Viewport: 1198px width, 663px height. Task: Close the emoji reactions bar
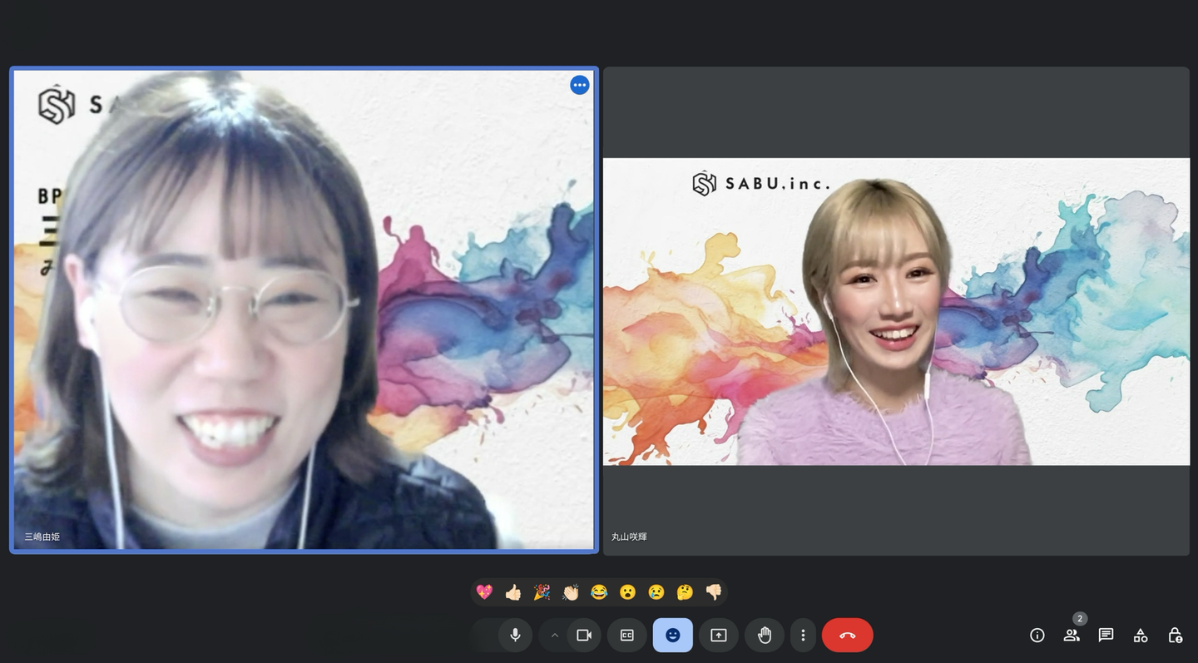coord(673,636)
